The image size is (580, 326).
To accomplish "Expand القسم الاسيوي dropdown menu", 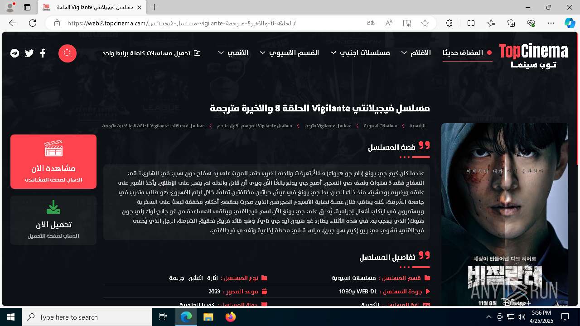I will 290,53.
